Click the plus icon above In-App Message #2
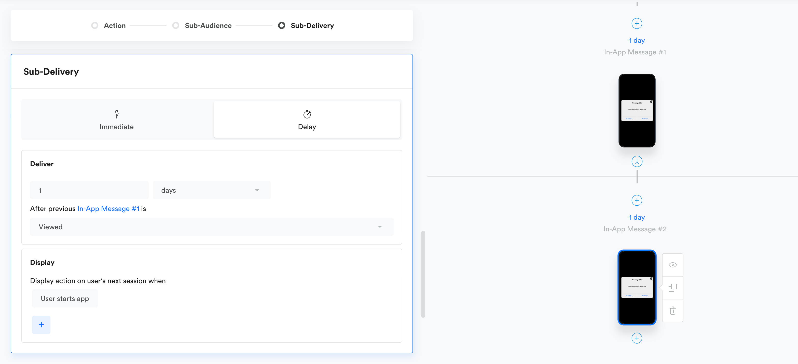 (x=637, y=200)
